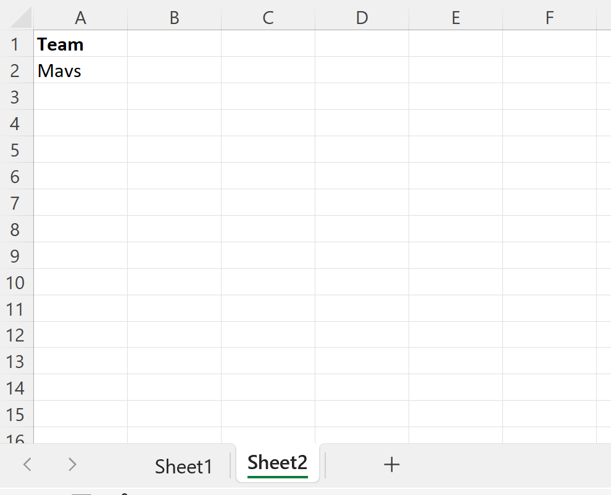
Task: Select column B header
Action: pos(174,17)
